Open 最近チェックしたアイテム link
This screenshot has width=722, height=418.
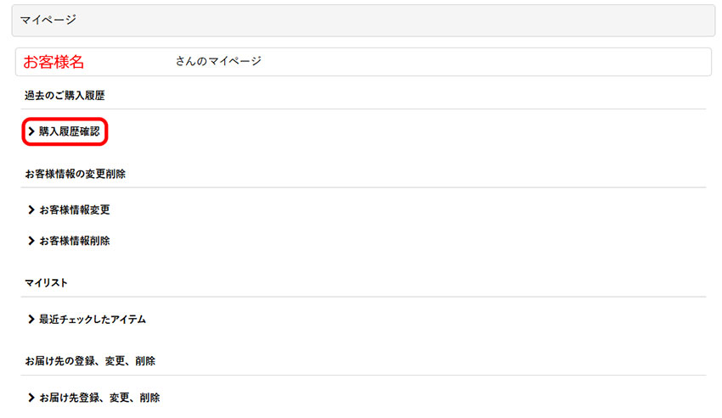[92, 320]
